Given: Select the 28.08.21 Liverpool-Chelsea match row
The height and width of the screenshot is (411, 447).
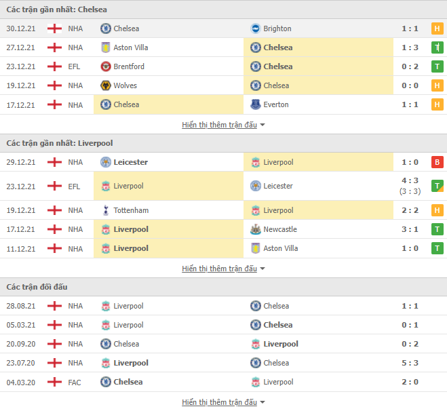Looking at the screenshot, I should click(x=224, y=306).
